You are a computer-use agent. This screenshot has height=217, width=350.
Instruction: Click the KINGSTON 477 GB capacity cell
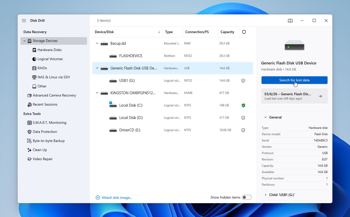[x=224, y=93]
